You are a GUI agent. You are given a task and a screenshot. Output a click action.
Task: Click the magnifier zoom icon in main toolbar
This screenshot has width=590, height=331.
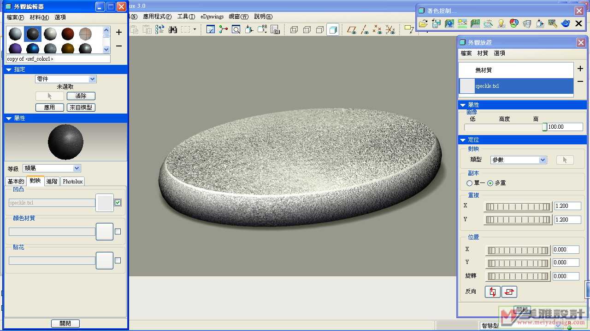point(236,30)
